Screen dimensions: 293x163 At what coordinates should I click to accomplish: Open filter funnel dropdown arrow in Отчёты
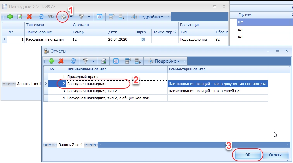93,61
